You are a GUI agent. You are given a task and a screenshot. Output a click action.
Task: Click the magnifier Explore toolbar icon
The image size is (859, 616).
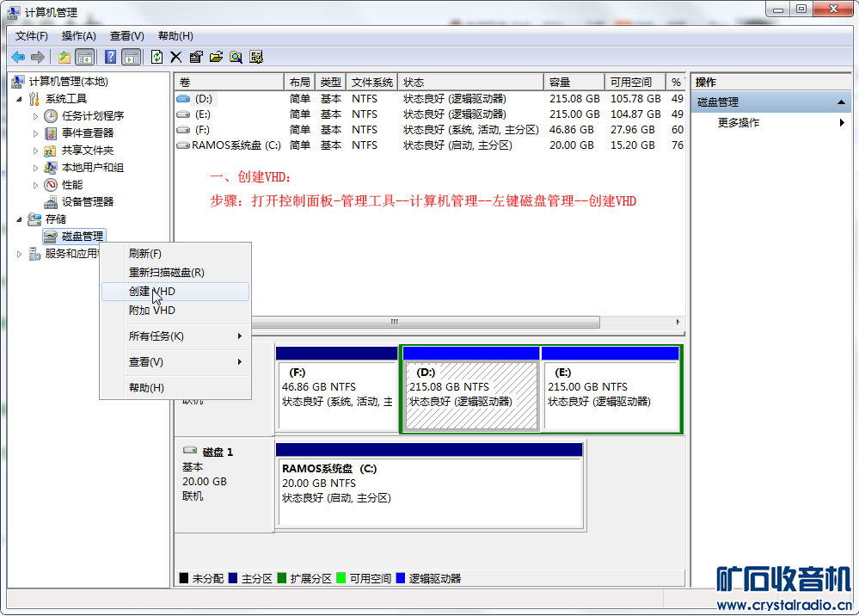point(236,57)
